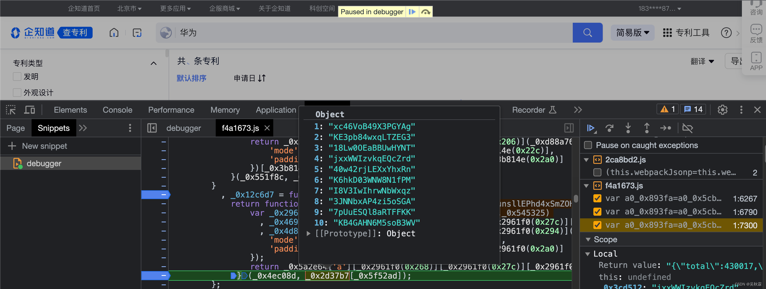Toggle device toolbar icon
This screenshot has width=766, height=289.
pyautogui.click(x=29, y=110)
